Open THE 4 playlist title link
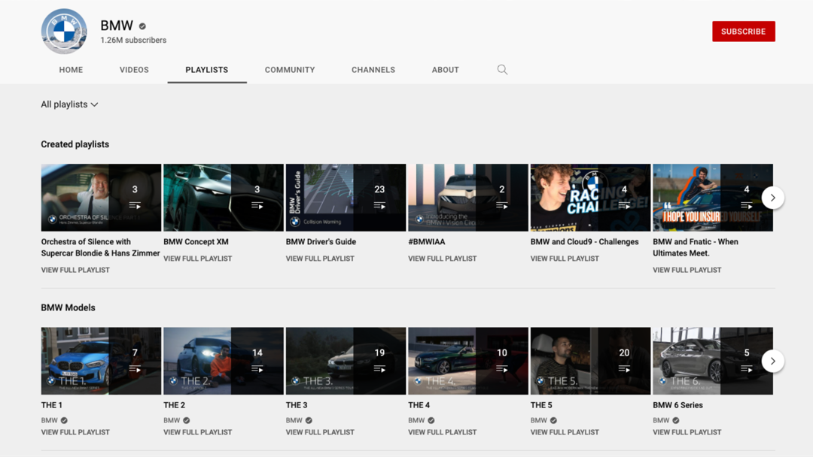The width and height of the screenshot is (813, 457). point(419,405)
